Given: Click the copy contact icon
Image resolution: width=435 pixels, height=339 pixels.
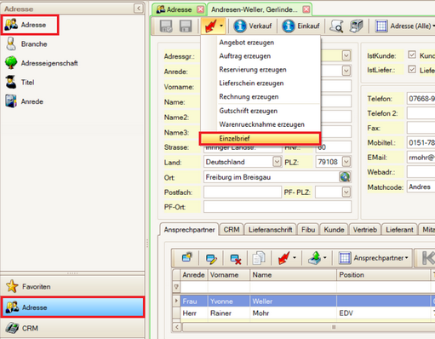Looking at the screenshot, I should (259, 258).
